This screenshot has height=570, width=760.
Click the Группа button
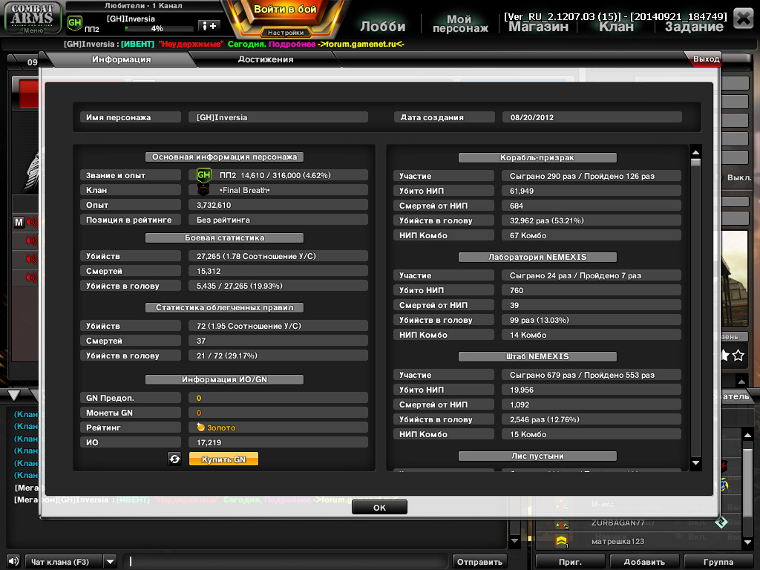point(718,562)
